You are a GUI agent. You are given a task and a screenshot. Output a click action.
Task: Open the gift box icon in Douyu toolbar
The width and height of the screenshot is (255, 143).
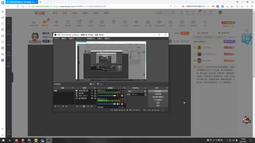pos(113,22)
